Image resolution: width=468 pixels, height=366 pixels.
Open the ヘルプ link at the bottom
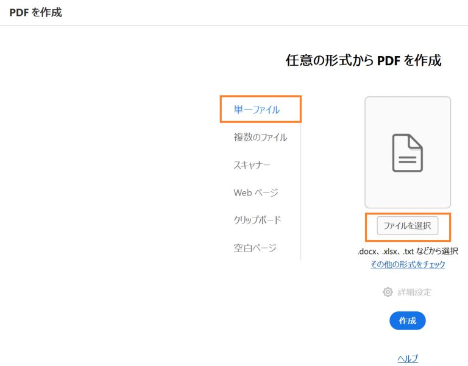pyautogui.click(x=408, y=358)
